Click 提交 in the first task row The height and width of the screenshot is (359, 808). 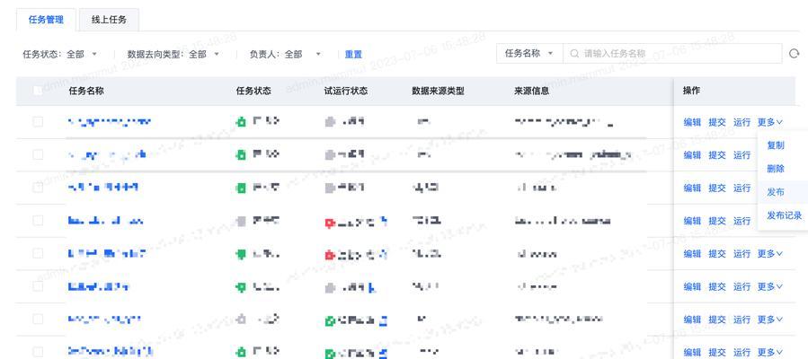717,122
